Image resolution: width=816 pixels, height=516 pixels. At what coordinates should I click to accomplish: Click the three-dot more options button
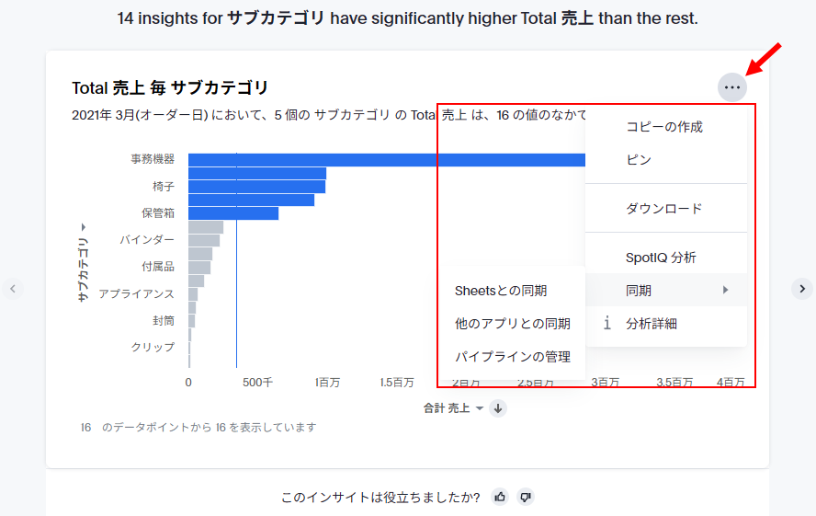coord(732,87)
